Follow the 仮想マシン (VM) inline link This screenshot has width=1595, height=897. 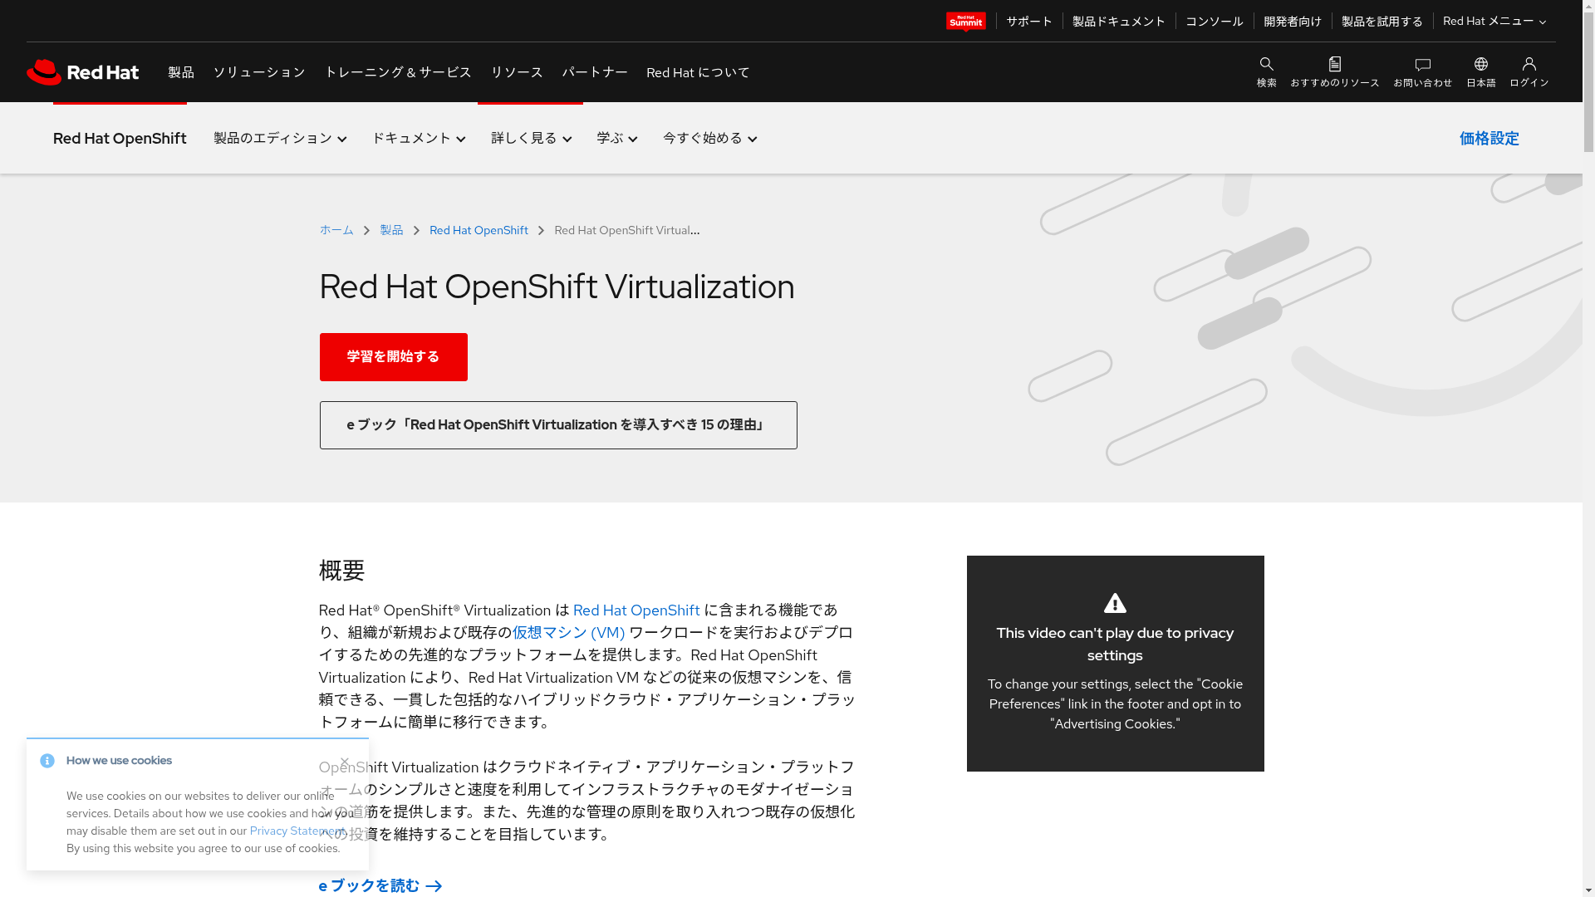(568, 633)
